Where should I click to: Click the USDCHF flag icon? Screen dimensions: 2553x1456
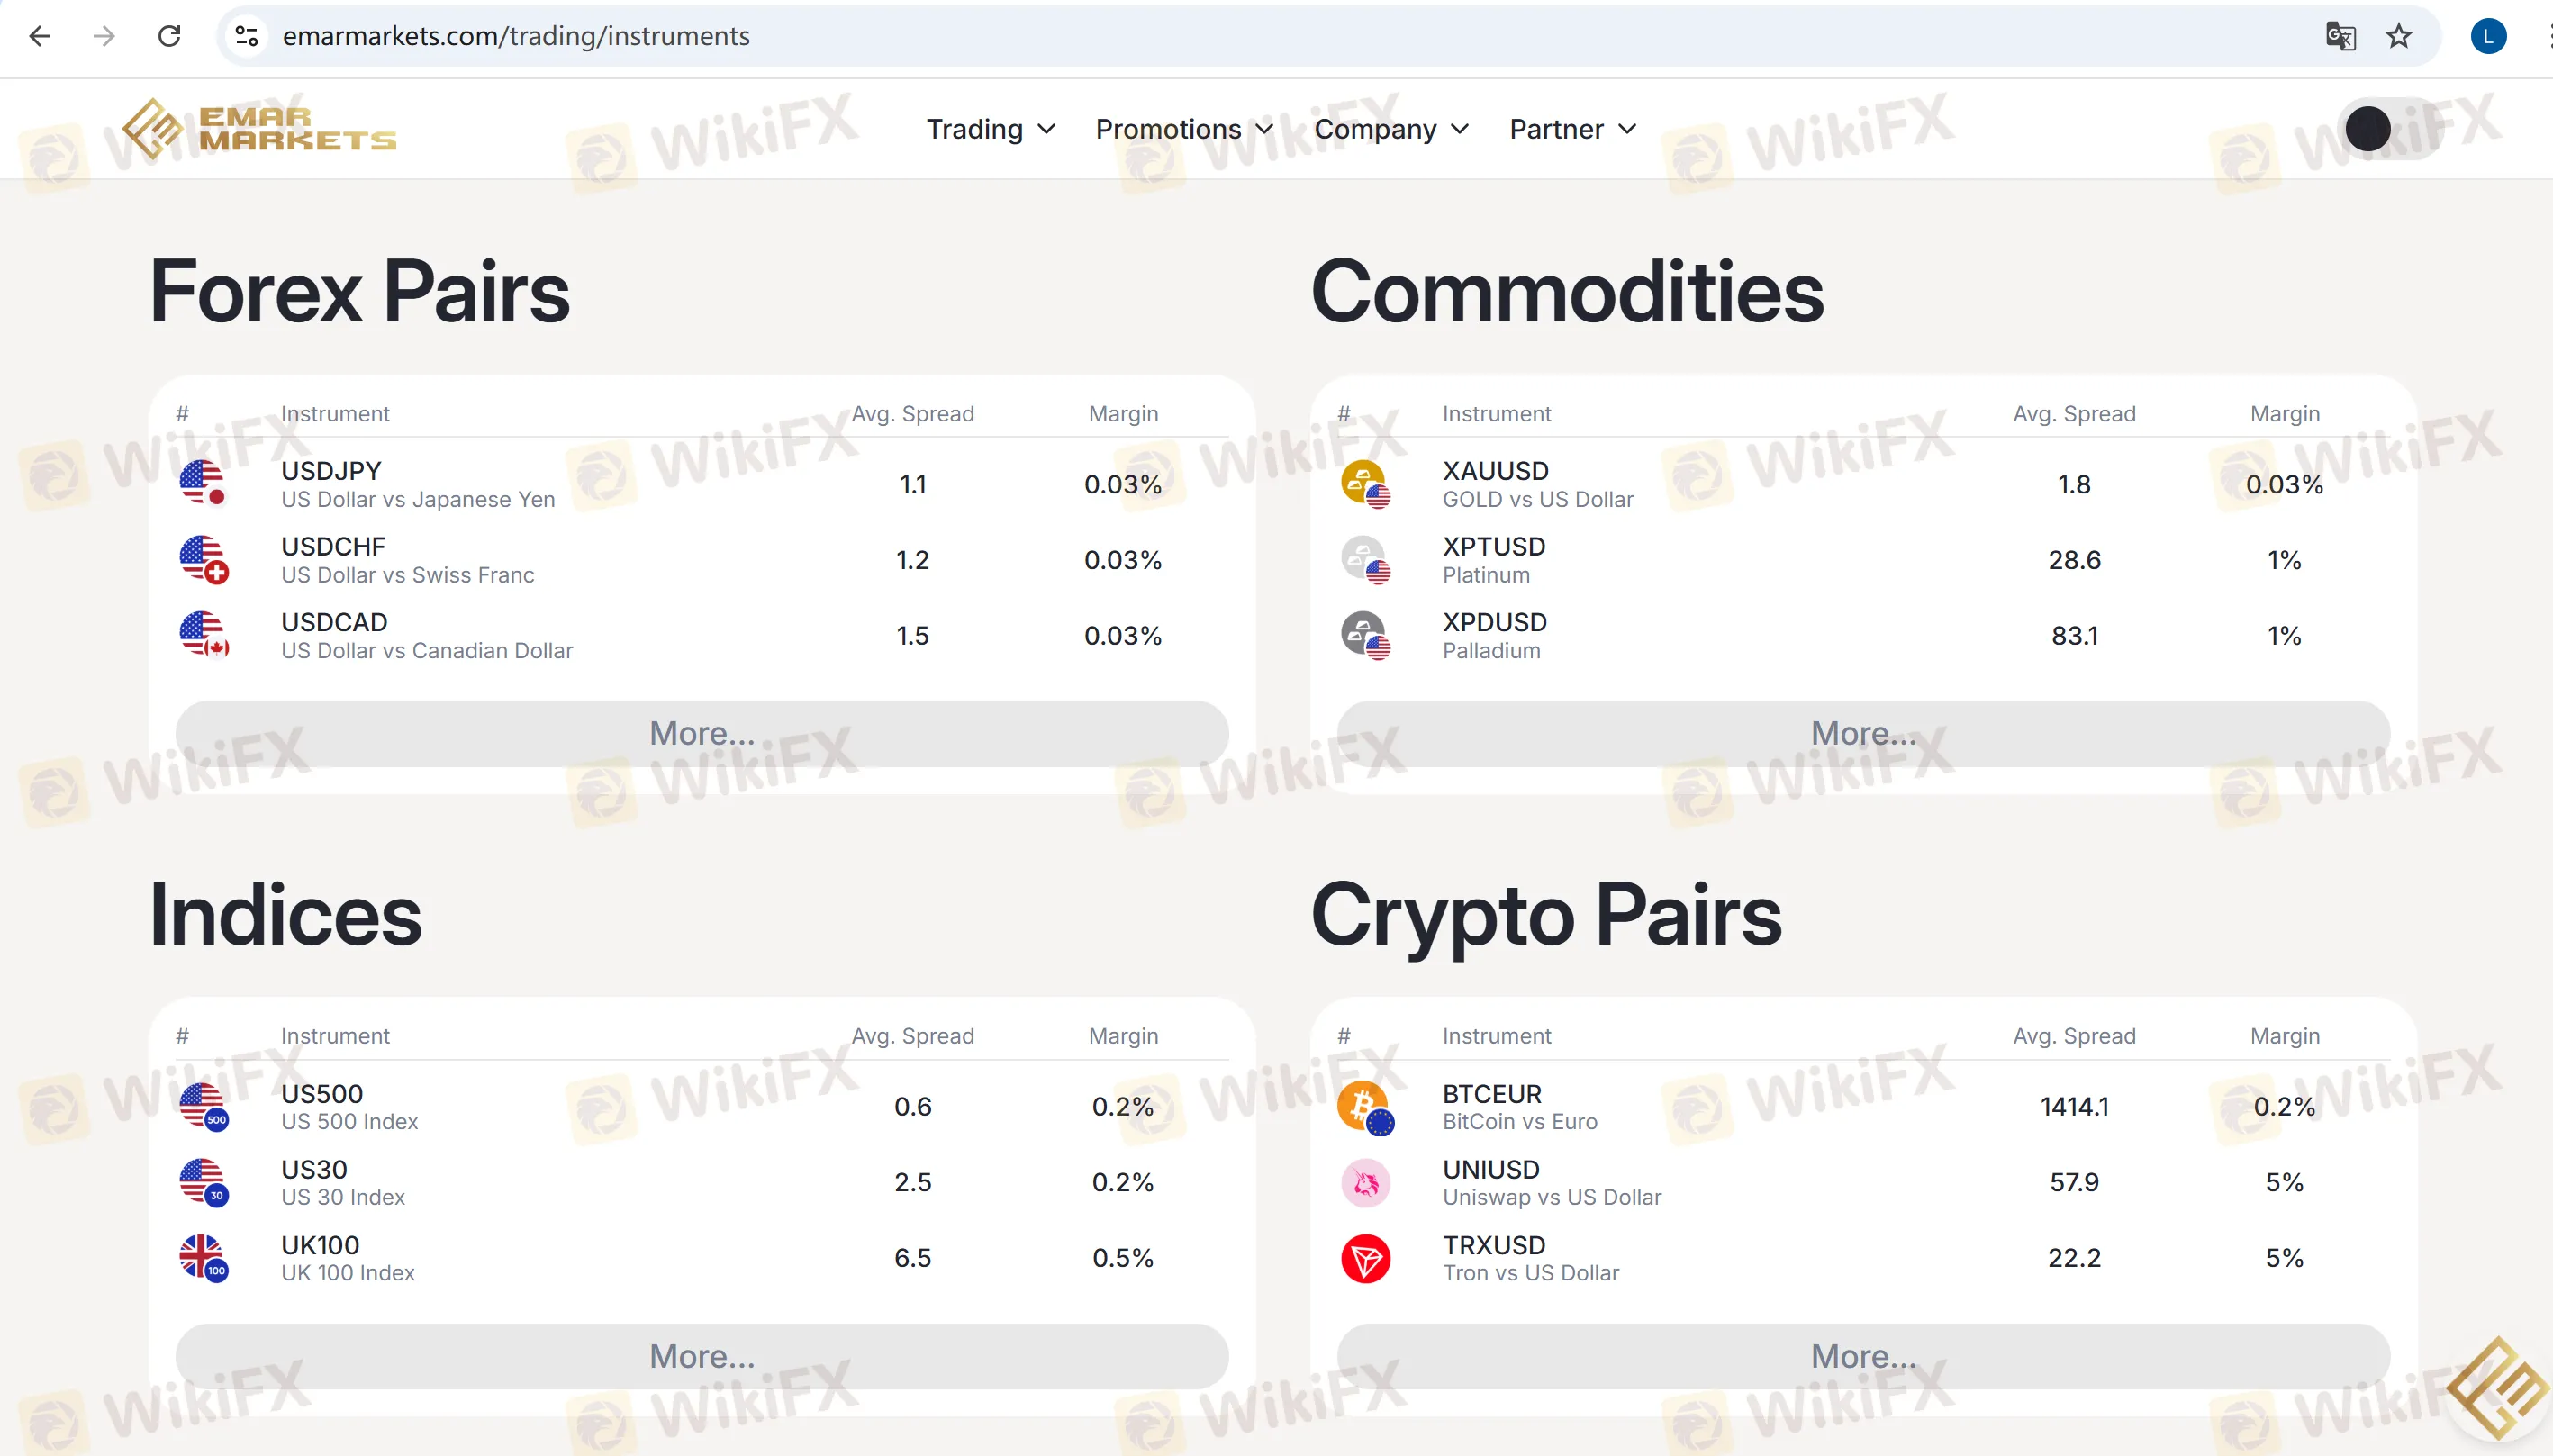204,560
